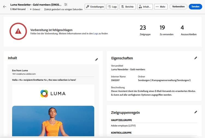Follow the Logs link in error message
The image size is (205, 138).
[96, 34]
